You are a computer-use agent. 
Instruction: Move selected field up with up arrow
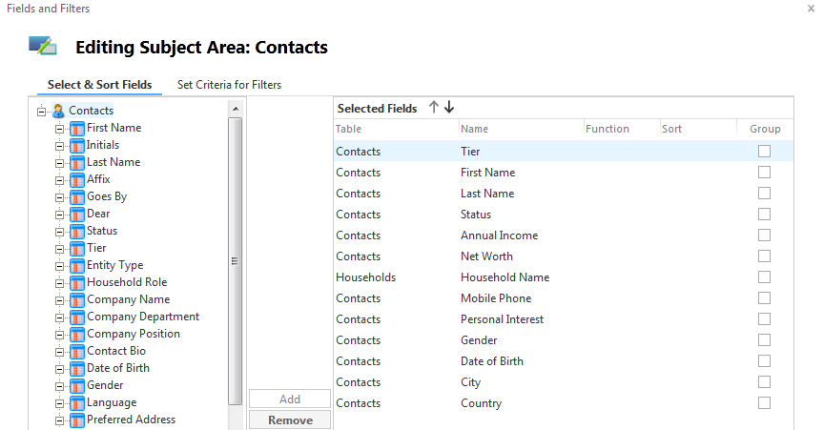434,107
